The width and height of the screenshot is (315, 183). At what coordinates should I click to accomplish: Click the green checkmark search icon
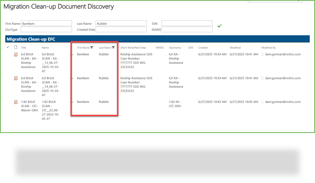coord(219,26)
